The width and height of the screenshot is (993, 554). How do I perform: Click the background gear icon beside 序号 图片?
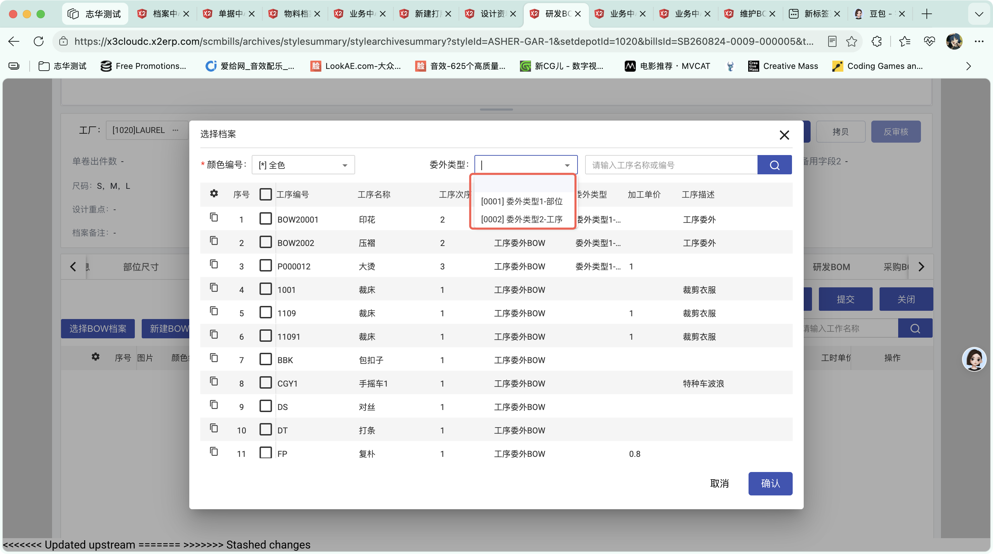click(x=96, y=357)
